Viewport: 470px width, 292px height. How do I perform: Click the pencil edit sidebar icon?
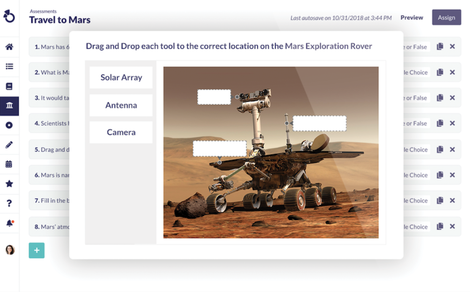coord(9,144)
